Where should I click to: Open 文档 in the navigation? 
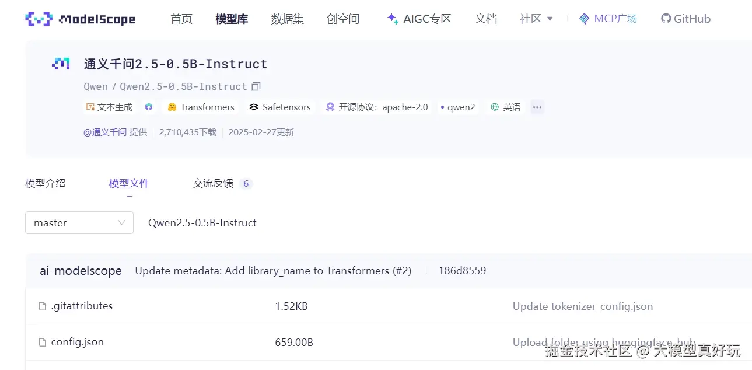pos(486,19)
